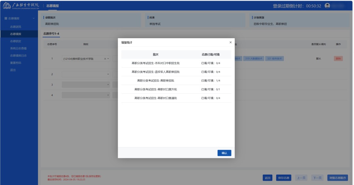Viewport: 354px width, 185px height.
Task: Click the user avatar icon
Action: [327, 6]
